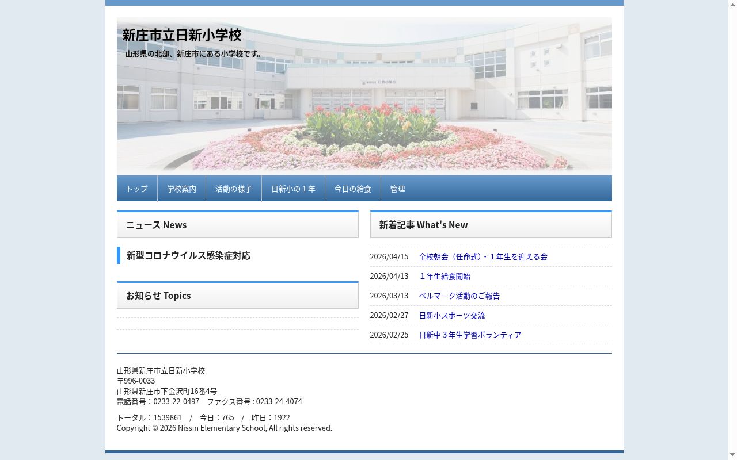
Task: Click the ニュース News section header
Action: click(x=238, y=224)
